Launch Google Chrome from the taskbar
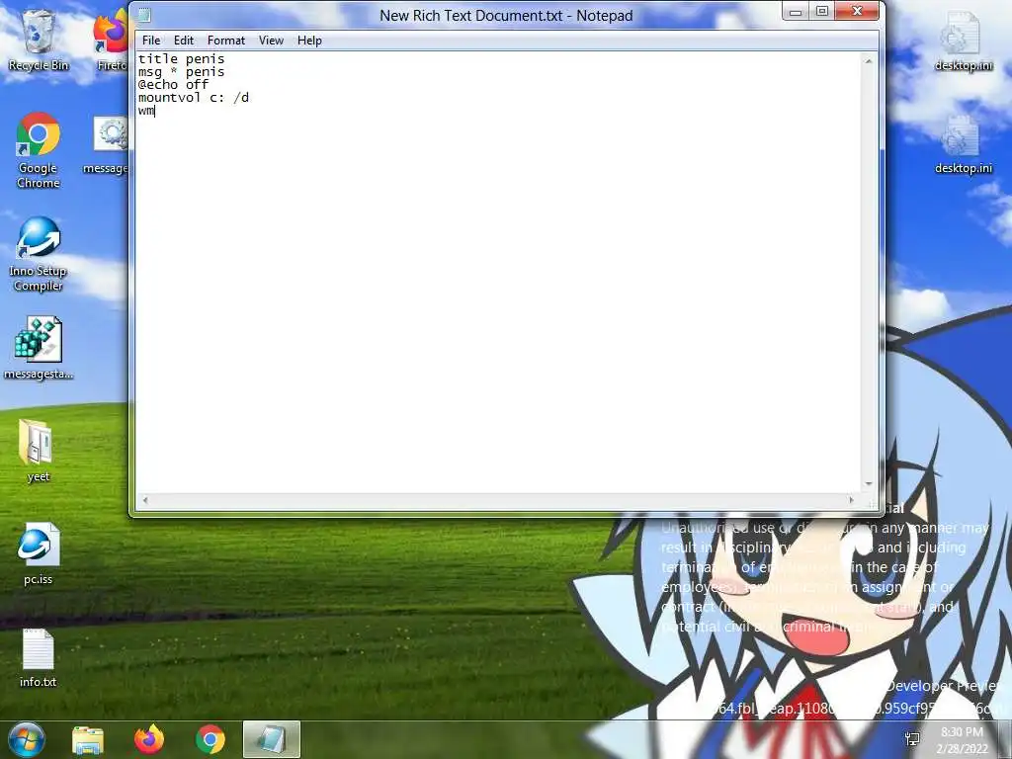The width and height of the screenshot is (1012, 759). tap(211, 739)
